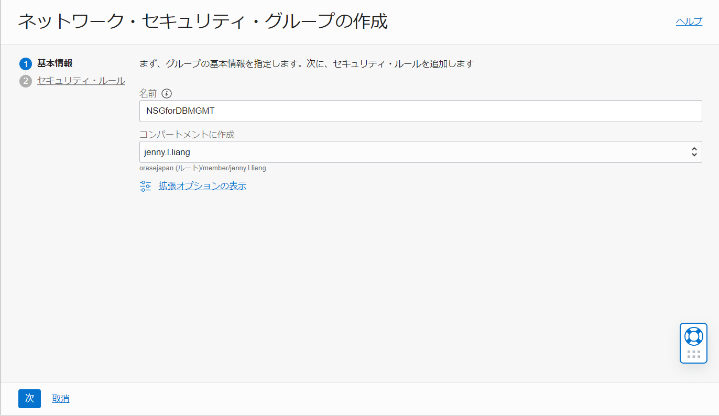Select the 基本情報 step tab
This screenshot has width=719, height=416.
(x=55, y=63)
